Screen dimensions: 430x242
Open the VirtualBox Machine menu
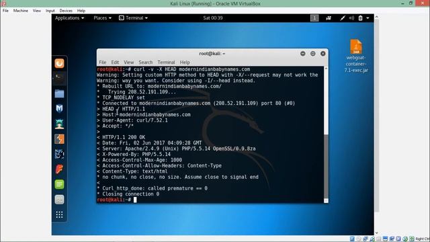pyautogui.click(x=21, y=11)
